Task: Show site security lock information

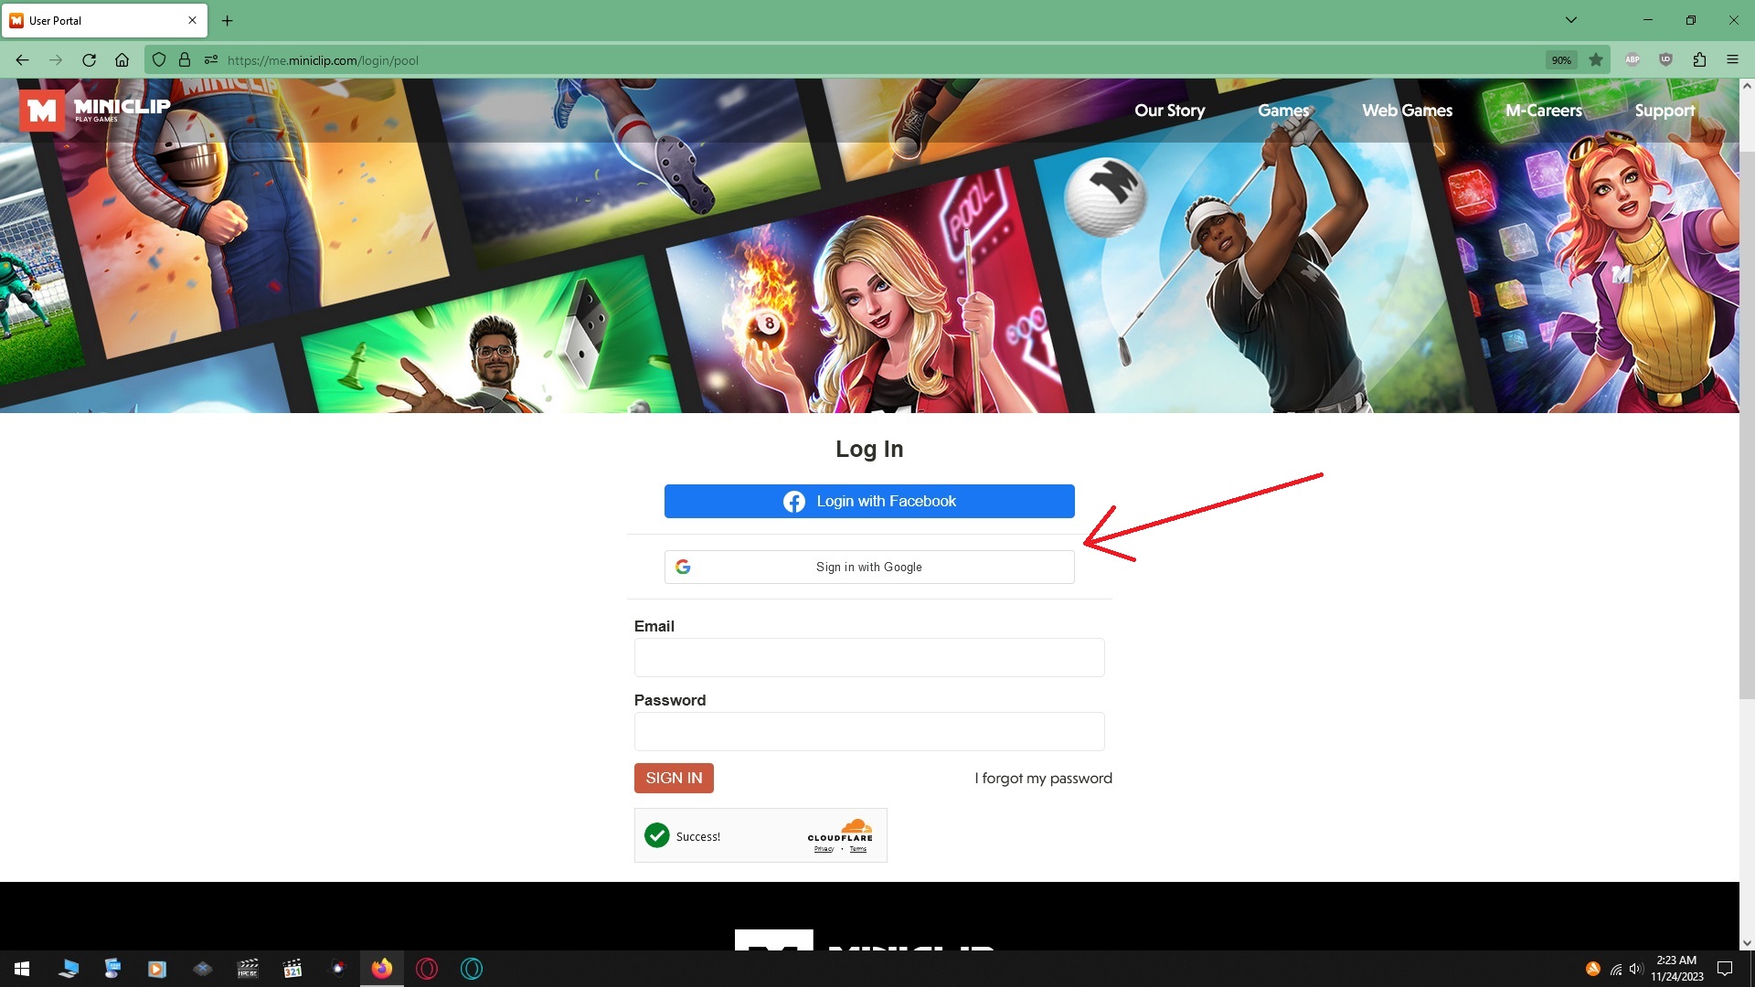Action: click(185, 60)
